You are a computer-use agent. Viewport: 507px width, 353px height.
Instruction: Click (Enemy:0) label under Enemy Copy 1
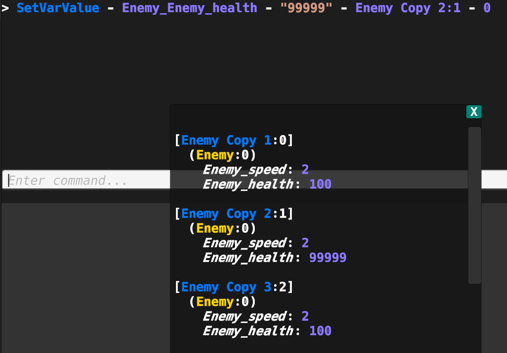pos(222,155)
